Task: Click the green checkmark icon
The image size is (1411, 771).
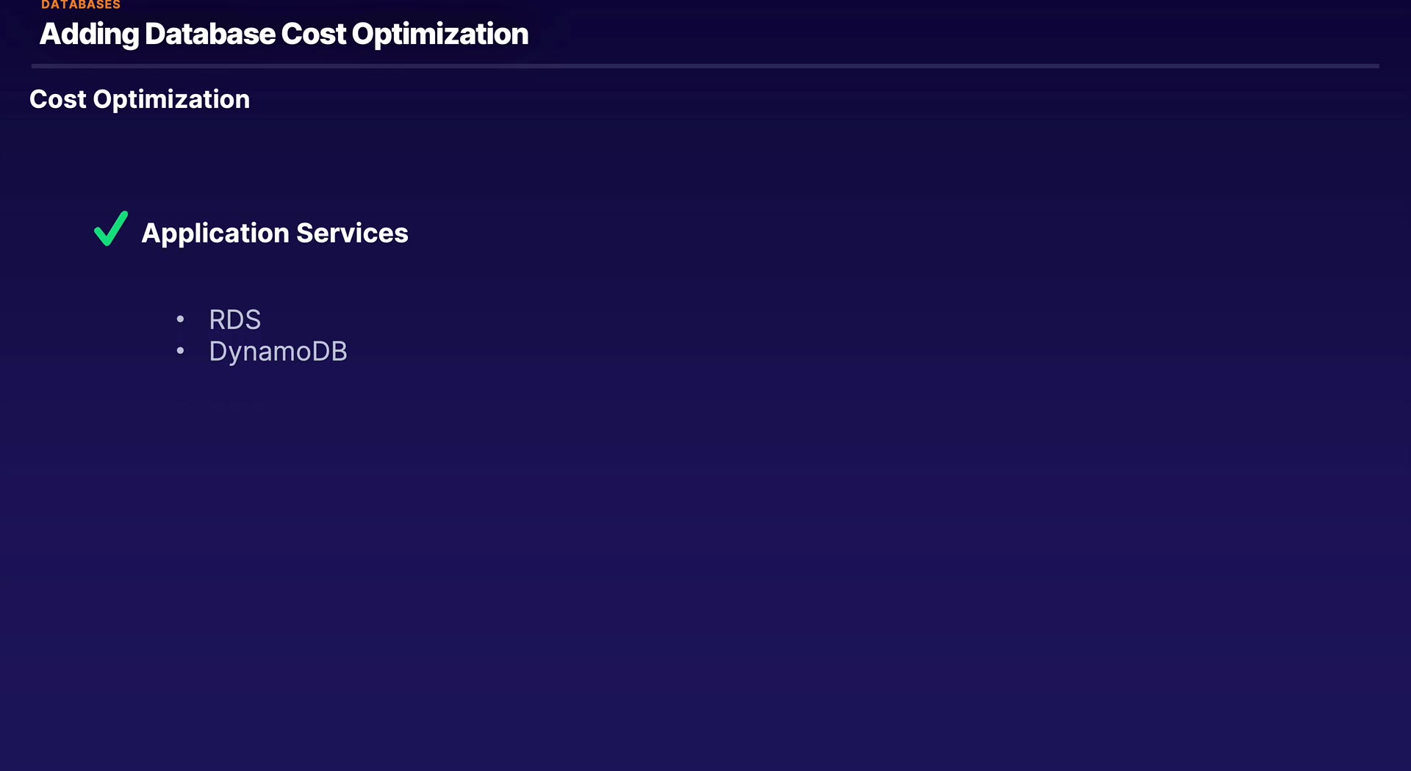Action: pyautogui.click(x=111, y=229)
